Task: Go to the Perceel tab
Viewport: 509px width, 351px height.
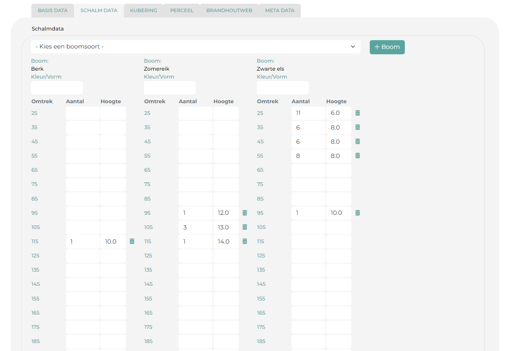Action: [x=182, y=10]
